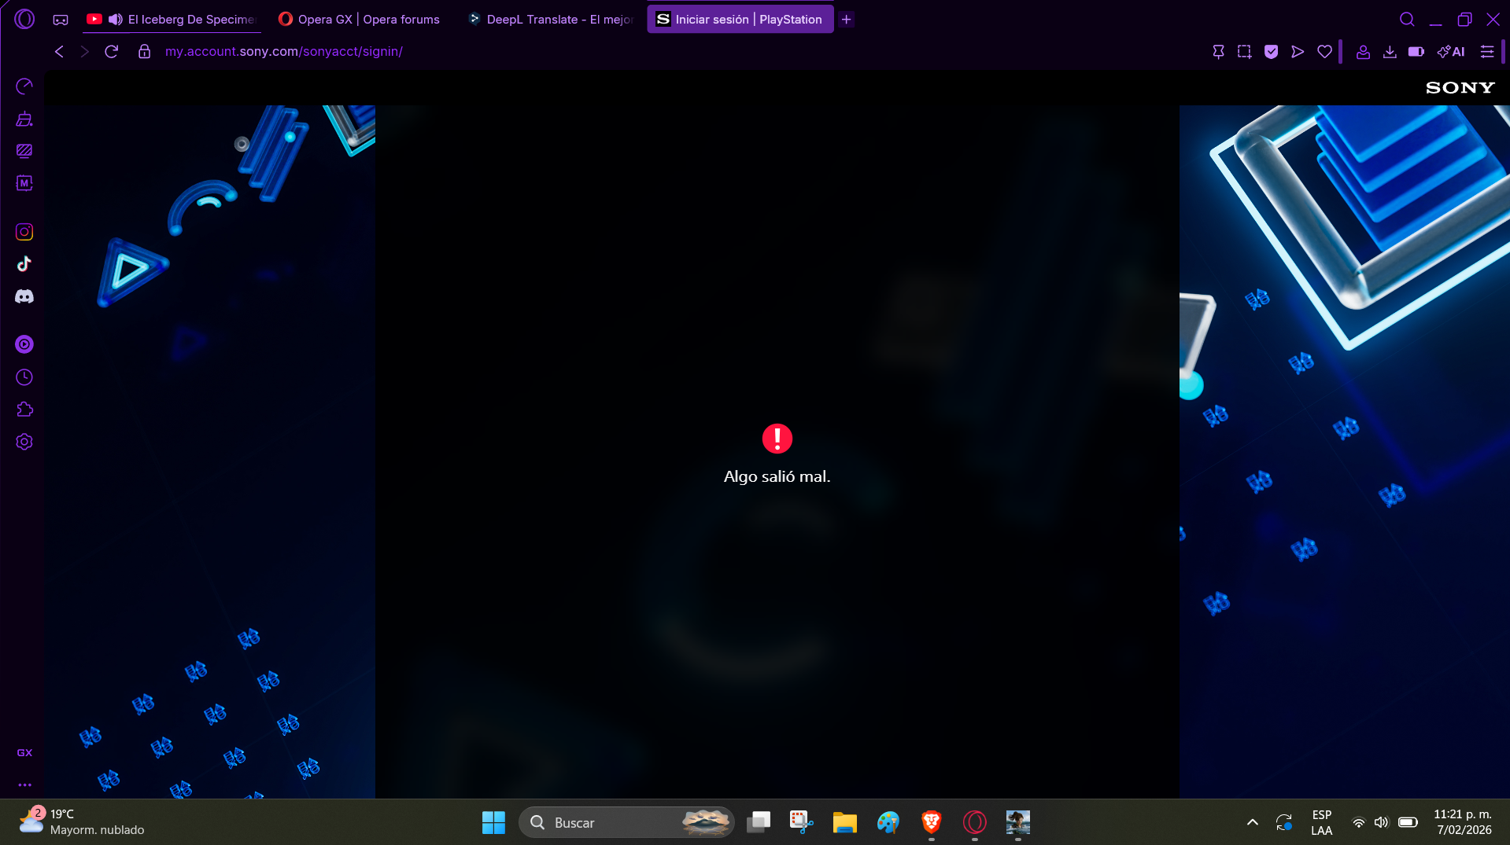Image resolution: width=1510 pixels, height=845 pixels.
Task: Open the Easy Setup sliders panel
Action: pyautogui.click(x=1487, y=51)
